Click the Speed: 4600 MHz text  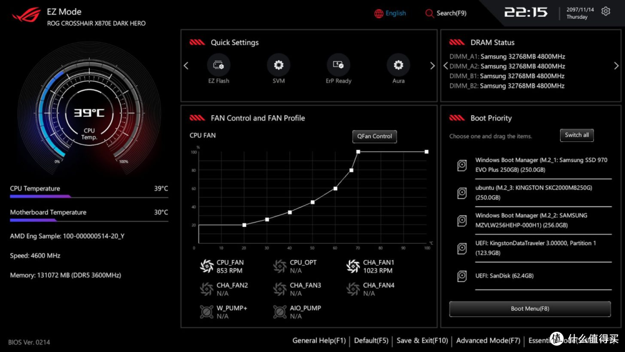(x=35, y=255)
